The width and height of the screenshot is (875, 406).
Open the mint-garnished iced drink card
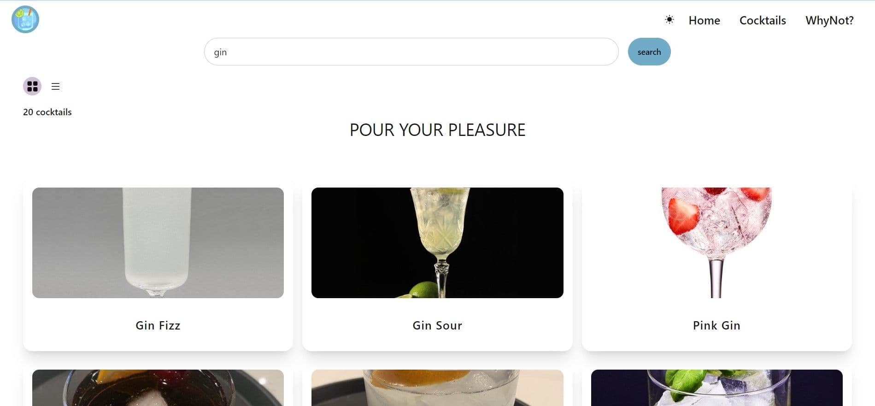click(x=716, y=388)
